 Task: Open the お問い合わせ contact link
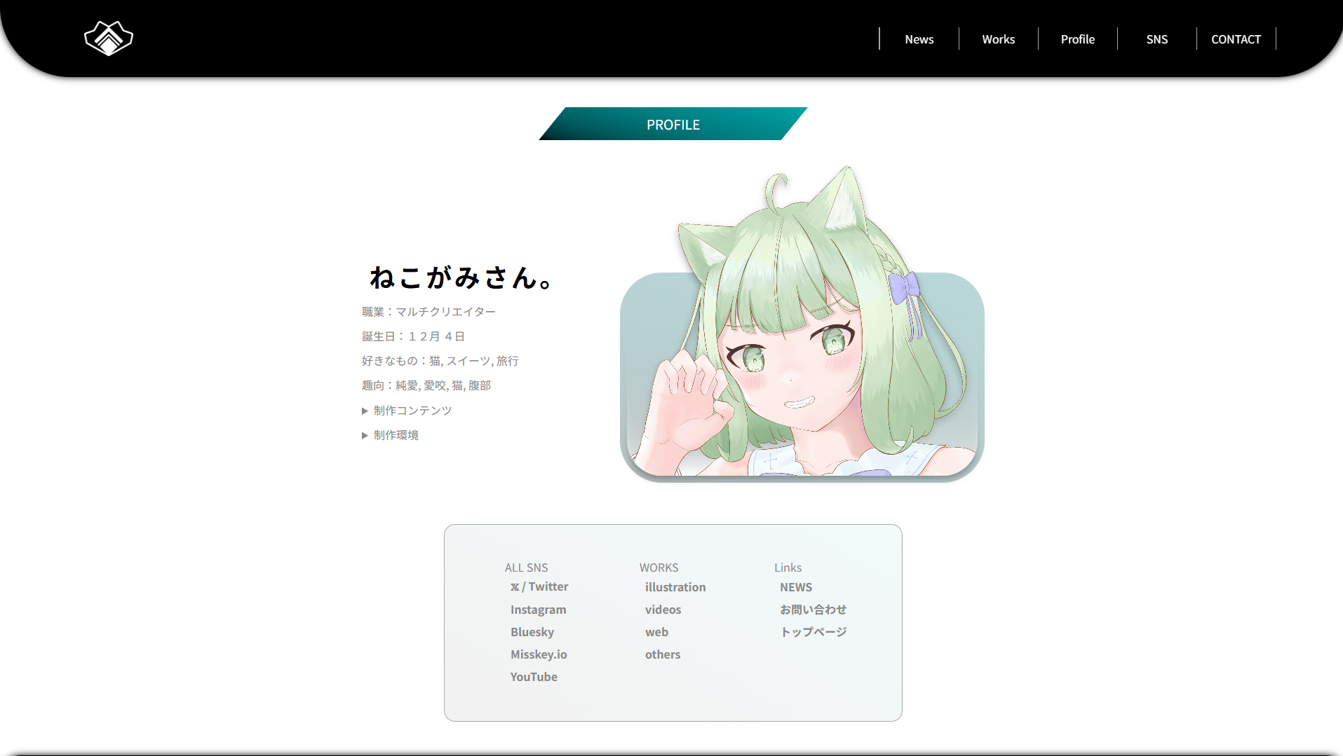point(813,610)
